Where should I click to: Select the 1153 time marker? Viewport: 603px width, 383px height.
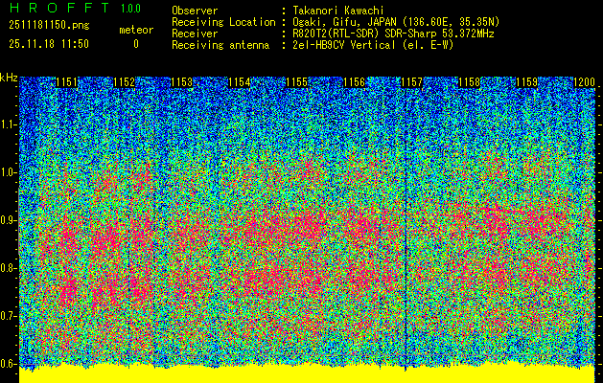(x=182, y=83)
